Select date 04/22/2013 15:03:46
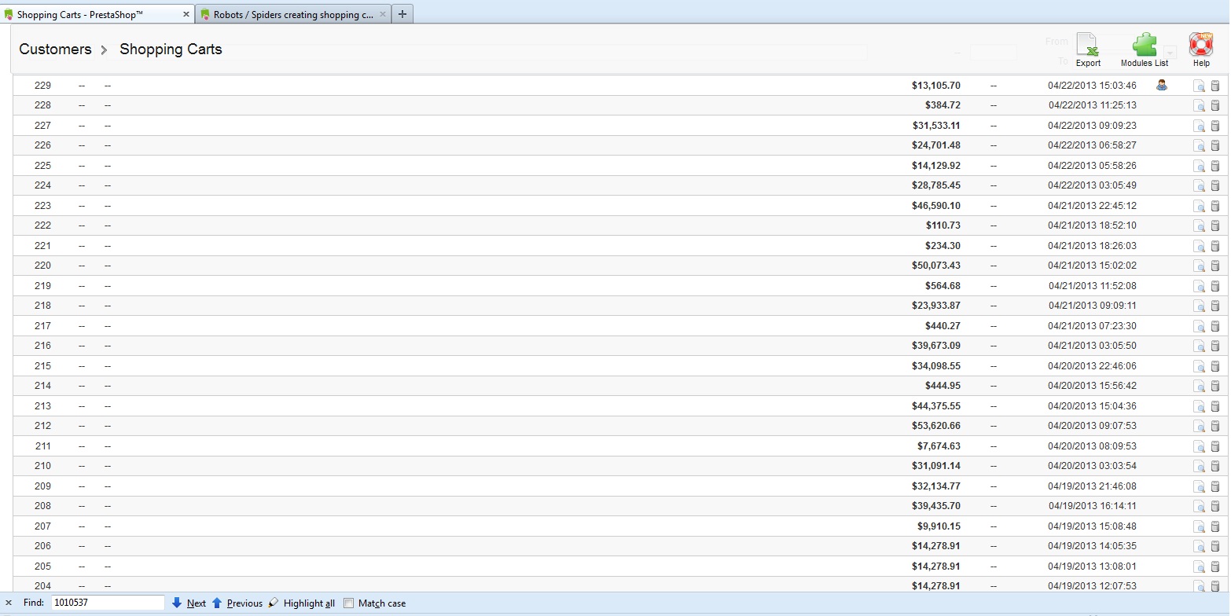Screen dimensions: 1231x616 click(x=1092, y=85)
